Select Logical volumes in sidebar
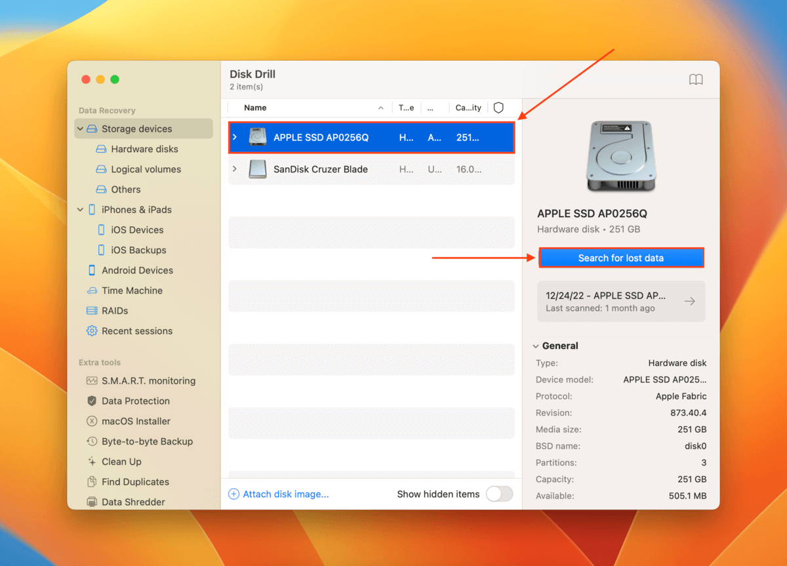This screenshot has width=787, height=566. pyautogui.click(x=146, y=169)
